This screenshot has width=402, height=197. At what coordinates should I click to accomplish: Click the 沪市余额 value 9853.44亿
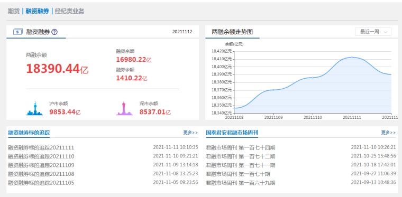pyautogui.click(x=65, y=112)
